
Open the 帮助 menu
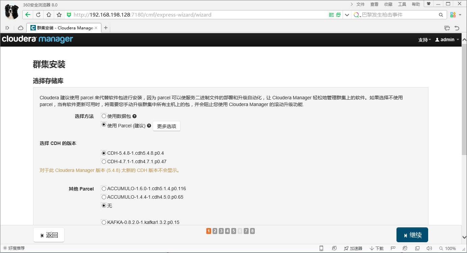[416, 4]
